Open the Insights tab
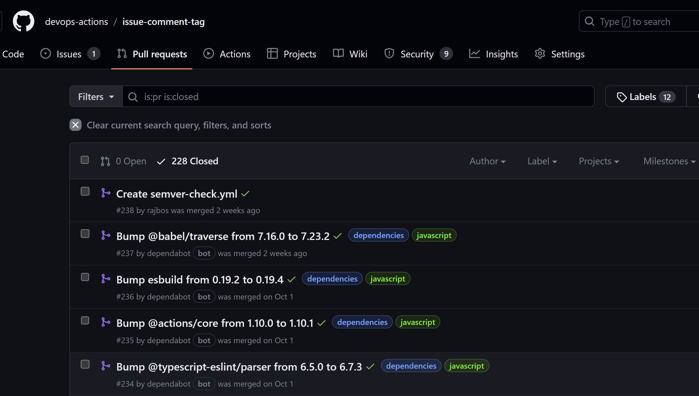Viewport: 699px width, 396px height. pyautogui.click(x=493, y=54)
